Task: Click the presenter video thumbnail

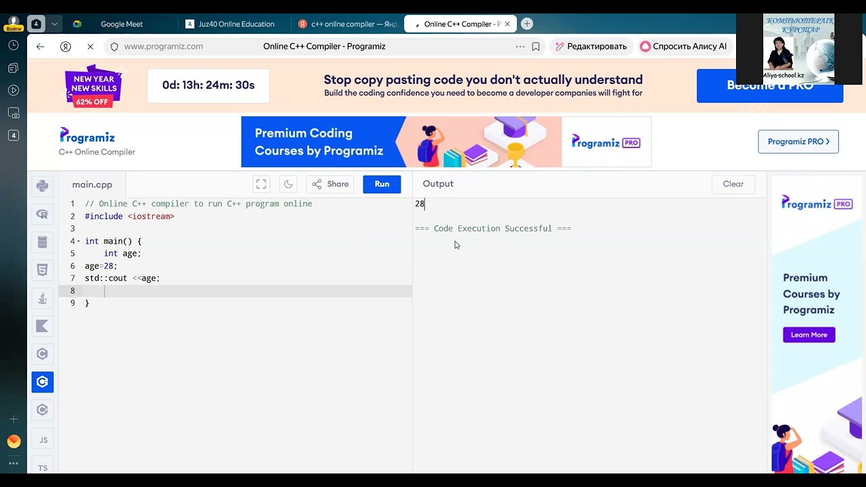Action: (x=798, y=48)
